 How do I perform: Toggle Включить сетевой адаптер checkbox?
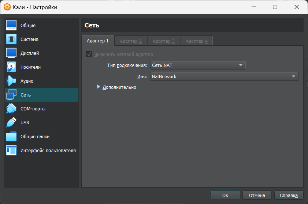89,54
